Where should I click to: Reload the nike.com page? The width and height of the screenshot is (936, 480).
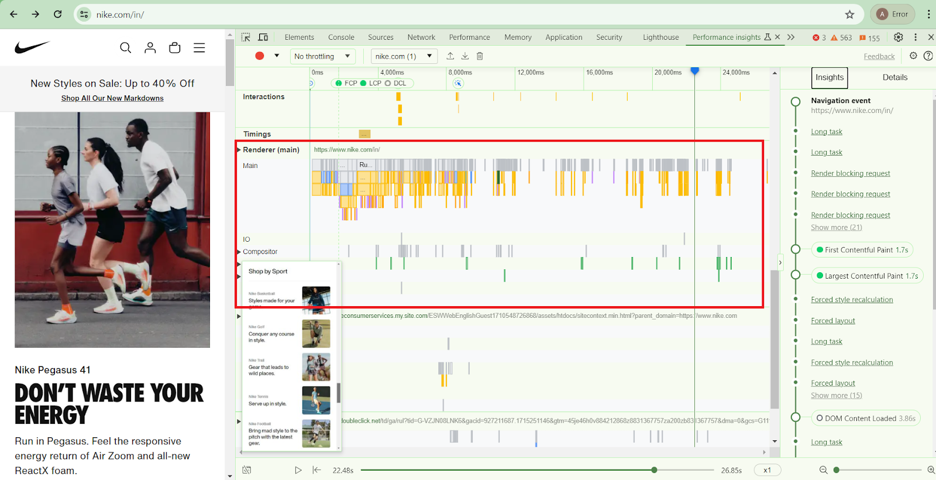click(x=57, y=14)
